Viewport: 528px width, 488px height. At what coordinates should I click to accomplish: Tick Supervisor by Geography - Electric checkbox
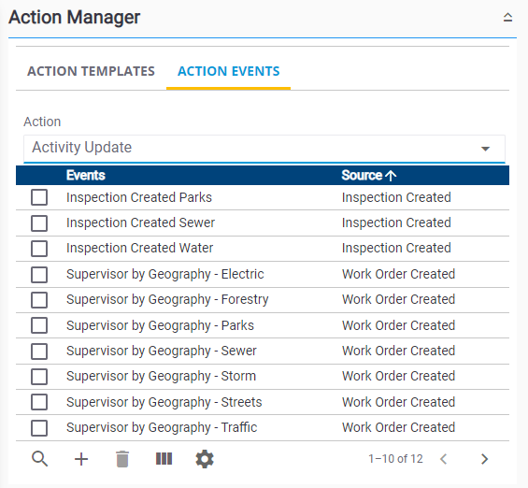(39, 275)
